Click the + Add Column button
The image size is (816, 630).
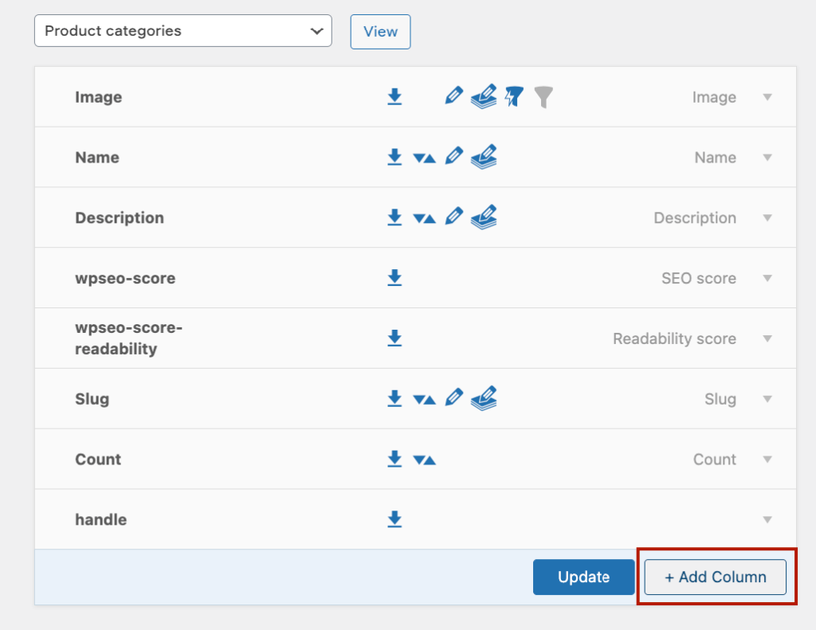(x=715, y=577)
